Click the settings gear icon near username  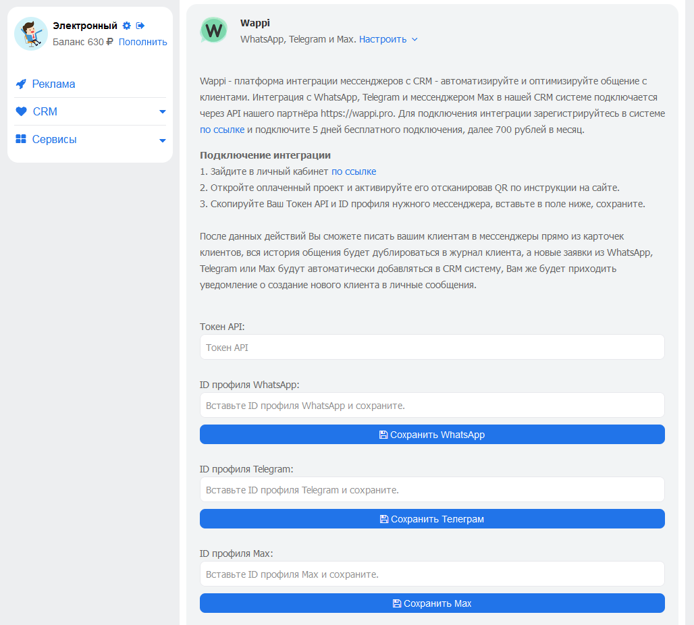(x=126, y=26)
